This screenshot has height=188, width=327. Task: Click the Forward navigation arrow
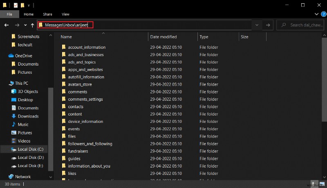pos(17,25)
